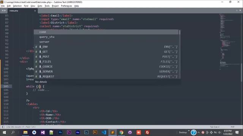243x136 pixels.
Task: Pick the $_FILES completion
Action: [x=106, y=62]
